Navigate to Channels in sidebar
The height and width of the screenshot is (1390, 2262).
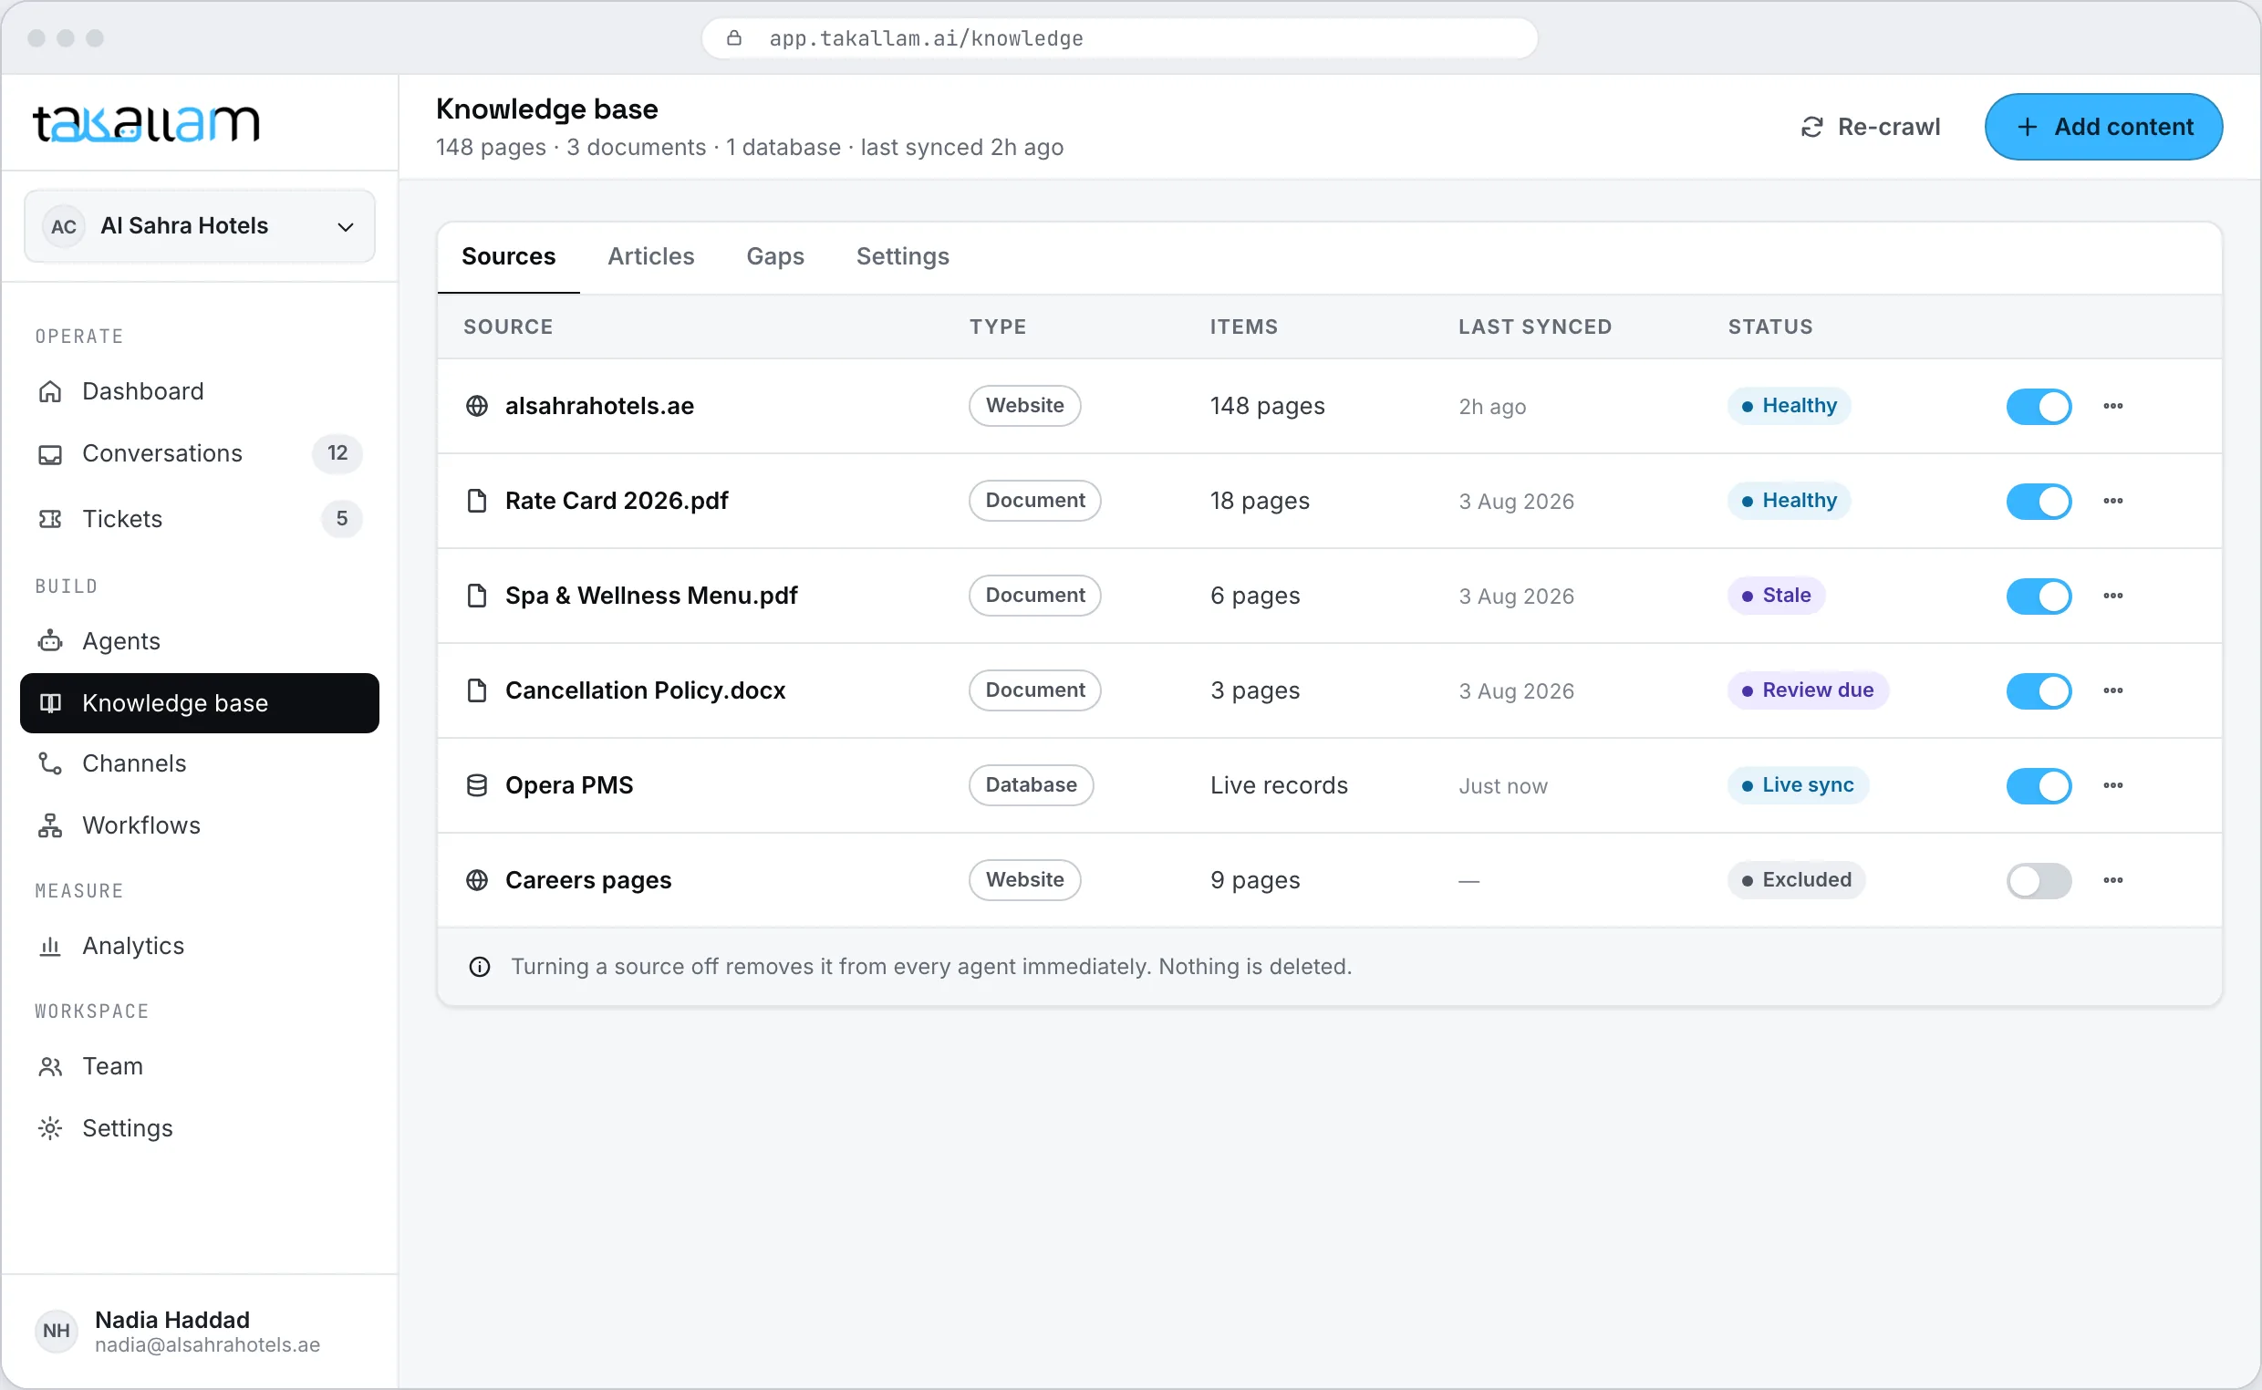(x=200, y=763)
